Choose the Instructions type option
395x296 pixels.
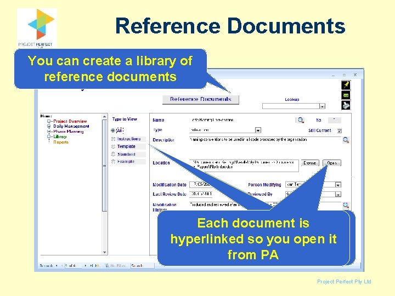click(x=129, y=139)
